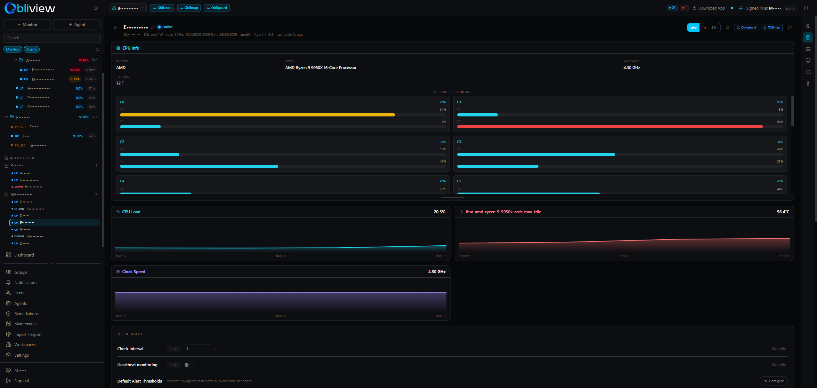This screenshot has height=388, width=817.
Task: Refresh agent data with the refresh icon
Action: pyautogui.click(x=790, y=28)
